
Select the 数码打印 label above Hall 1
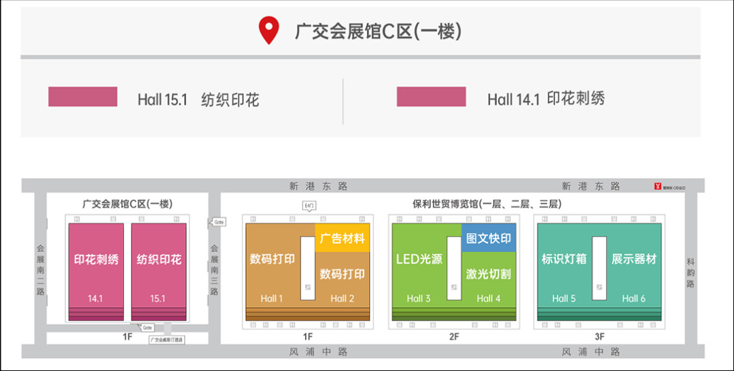coord(272,259)
